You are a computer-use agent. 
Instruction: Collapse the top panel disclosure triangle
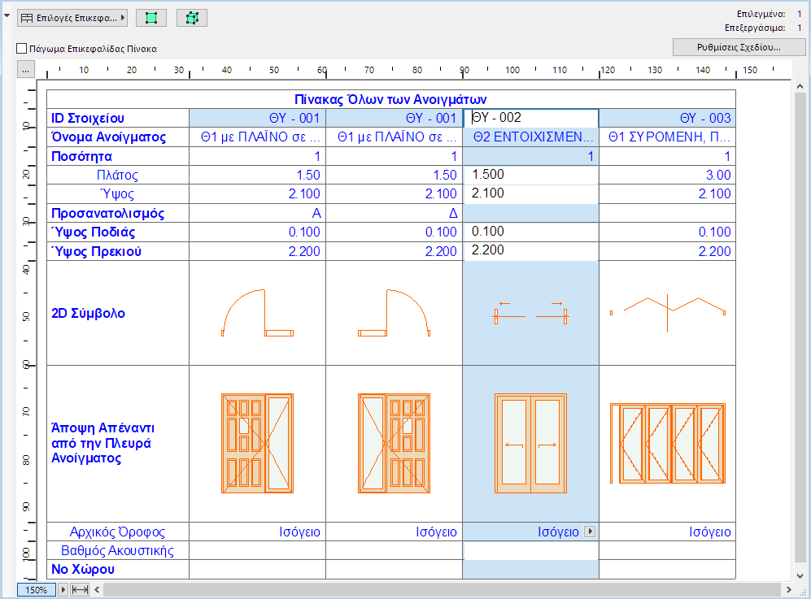(7, 16)
